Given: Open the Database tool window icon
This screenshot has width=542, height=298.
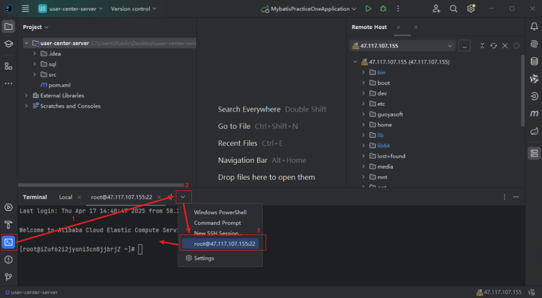Looking at the screenshot, I should click(534, 62).
